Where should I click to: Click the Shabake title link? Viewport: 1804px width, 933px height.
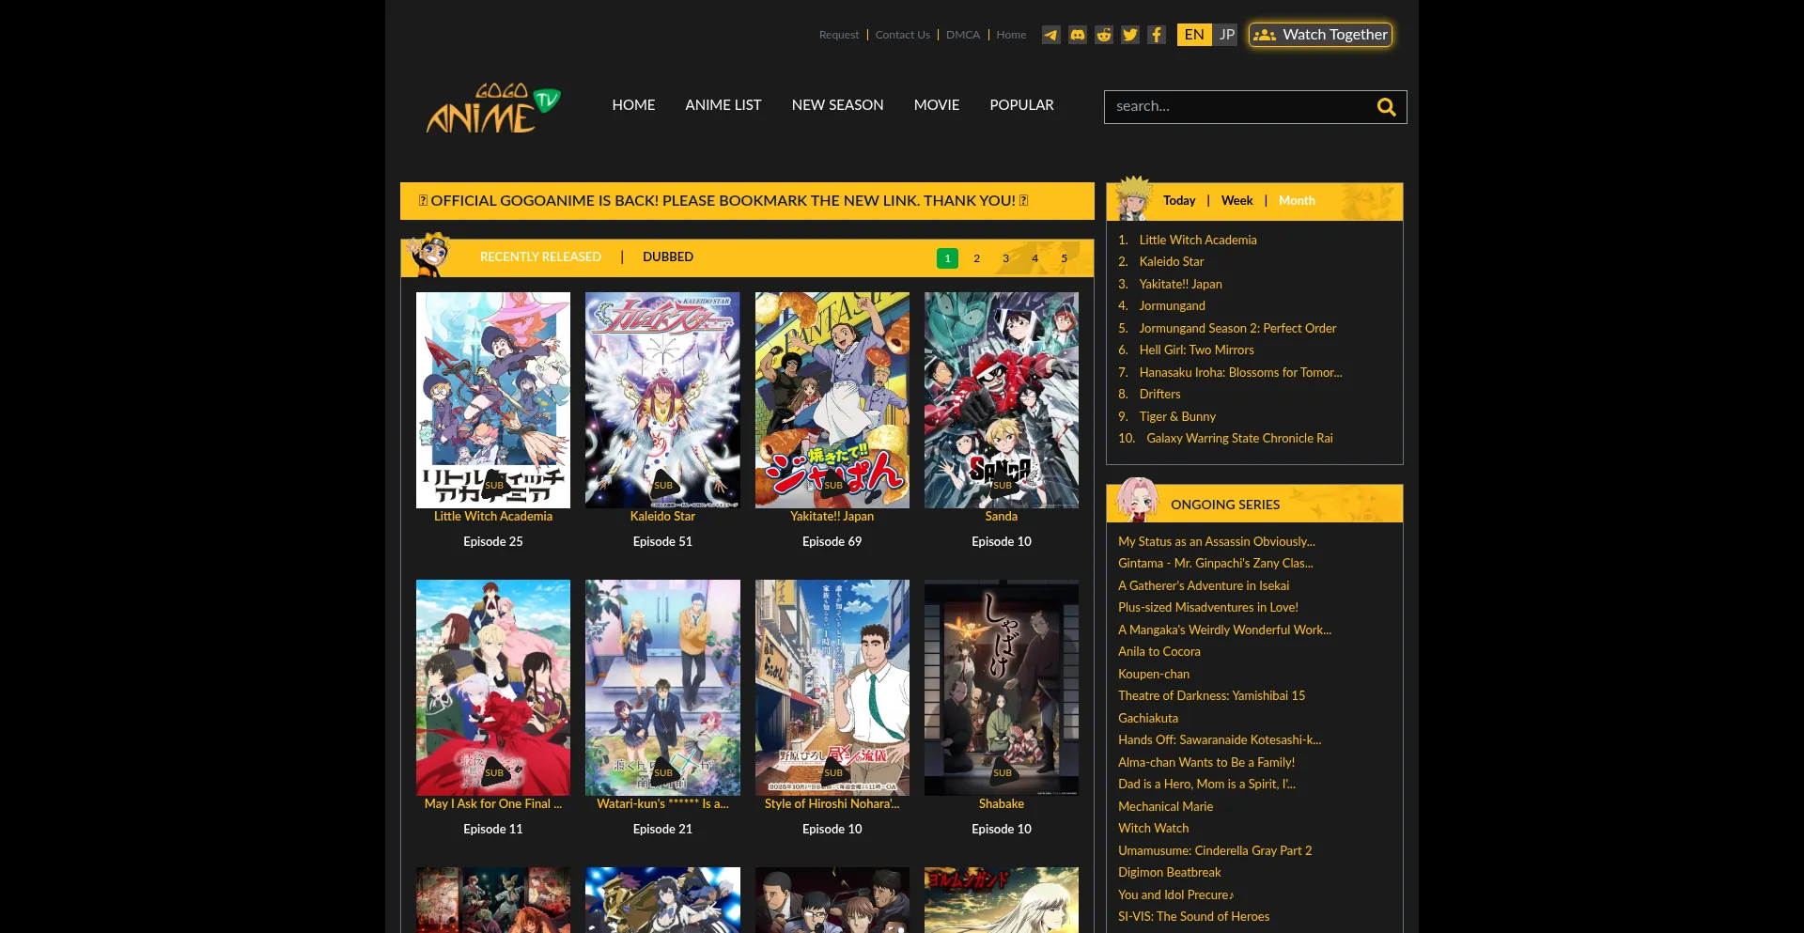(x=1002, y=804)
